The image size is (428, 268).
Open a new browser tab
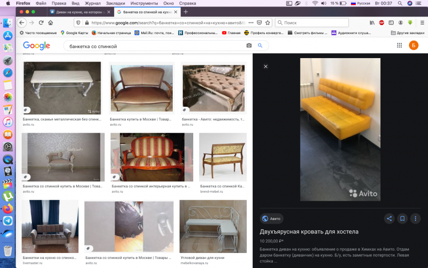pyautogui.click(x=186, y=12)
